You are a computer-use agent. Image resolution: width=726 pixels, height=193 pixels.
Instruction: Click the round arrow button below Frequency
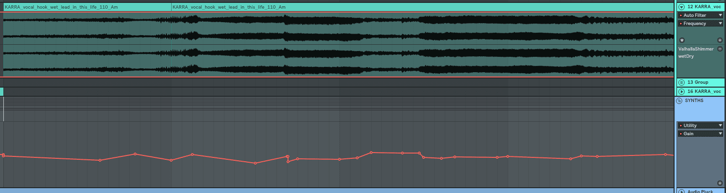681,40
